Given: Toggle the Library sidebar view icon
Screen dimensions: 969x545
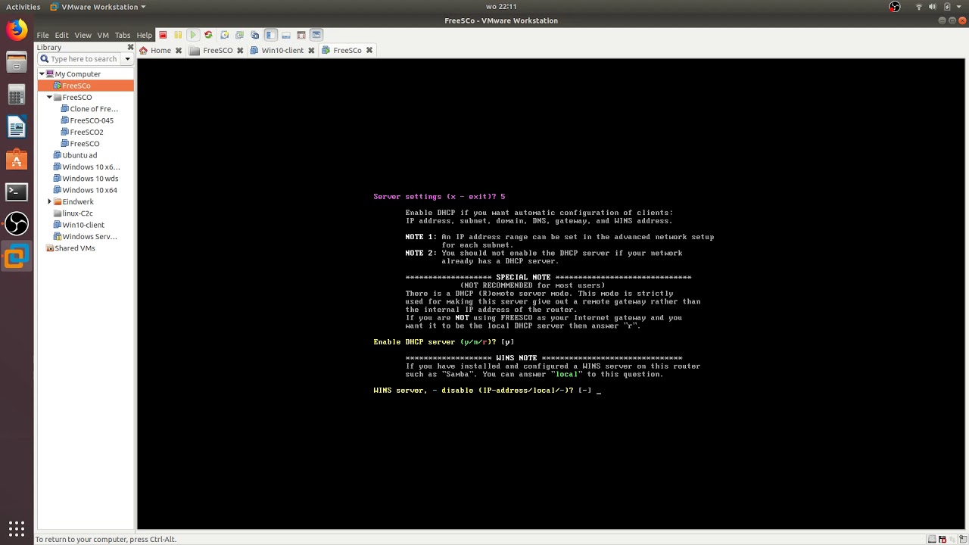Looking at the screenshot, I should pyautogui.click(x=270, y=35).
